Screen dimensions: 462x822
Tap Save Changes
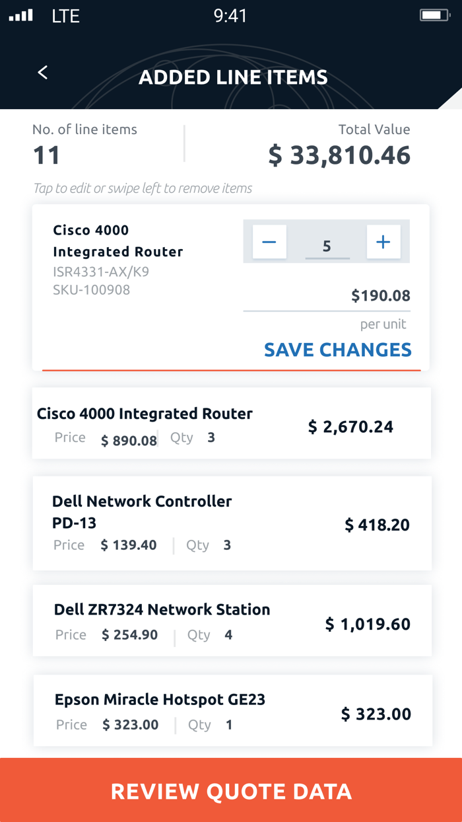pyautogui.click(x=337, y=350)
